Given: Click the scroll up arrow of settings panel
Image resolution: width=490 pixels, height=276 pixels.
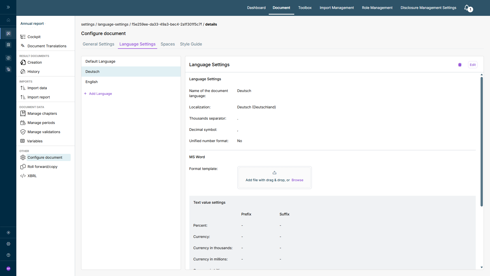Looking at the screenshot, I should (482, 75).
